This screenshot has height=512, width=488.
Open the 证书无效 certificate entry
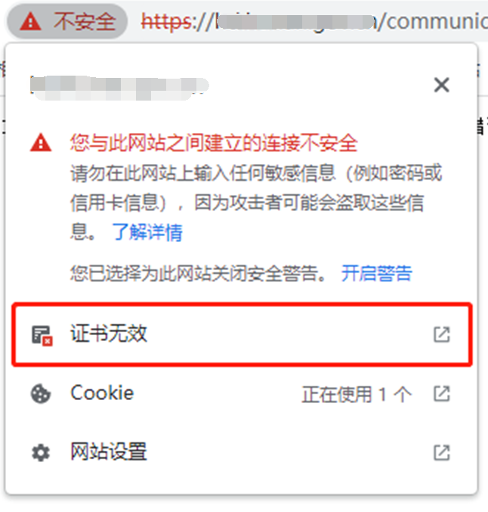[x=242, y=334]
